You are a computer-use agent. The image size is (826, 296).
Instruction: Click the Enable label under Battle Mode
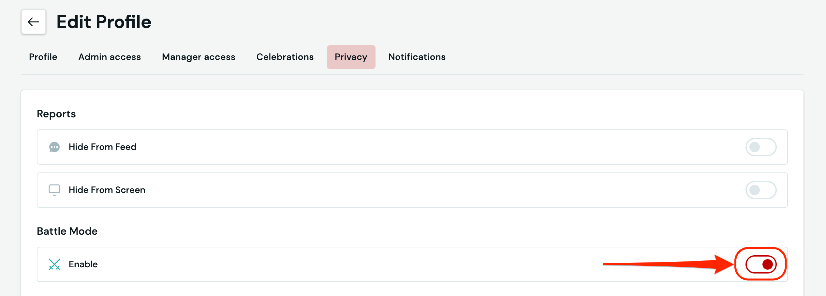pyautogui.click(x=83, y=264)
